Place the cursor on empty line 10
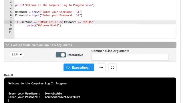This screenshot has width=183, height=103. (x=95, y=29)
